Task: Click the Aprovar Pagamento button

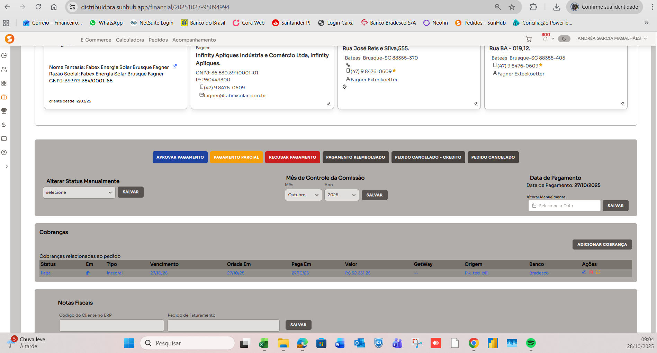Action: pos(180,157)
